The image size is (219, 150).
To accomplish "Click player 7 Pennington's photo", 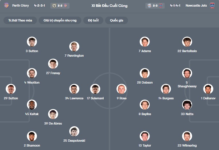I will (x=74, y=46).
